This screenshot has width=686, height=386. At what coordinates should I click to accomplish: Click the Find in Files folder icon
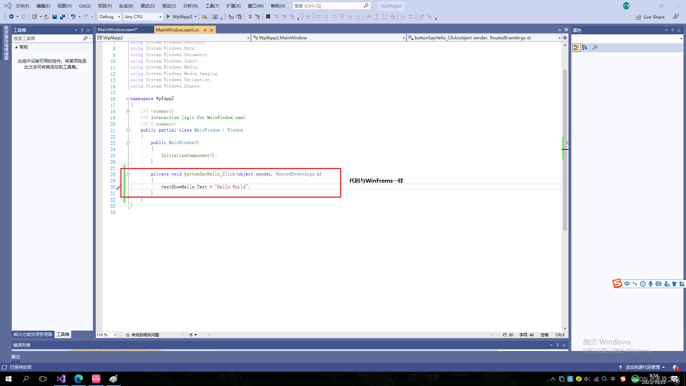pyautogui.click(x=204, y=17)
